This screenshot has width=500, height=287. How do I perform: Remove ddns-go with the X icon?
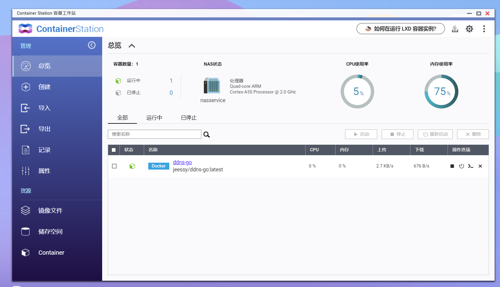click(x=480, y=166)
